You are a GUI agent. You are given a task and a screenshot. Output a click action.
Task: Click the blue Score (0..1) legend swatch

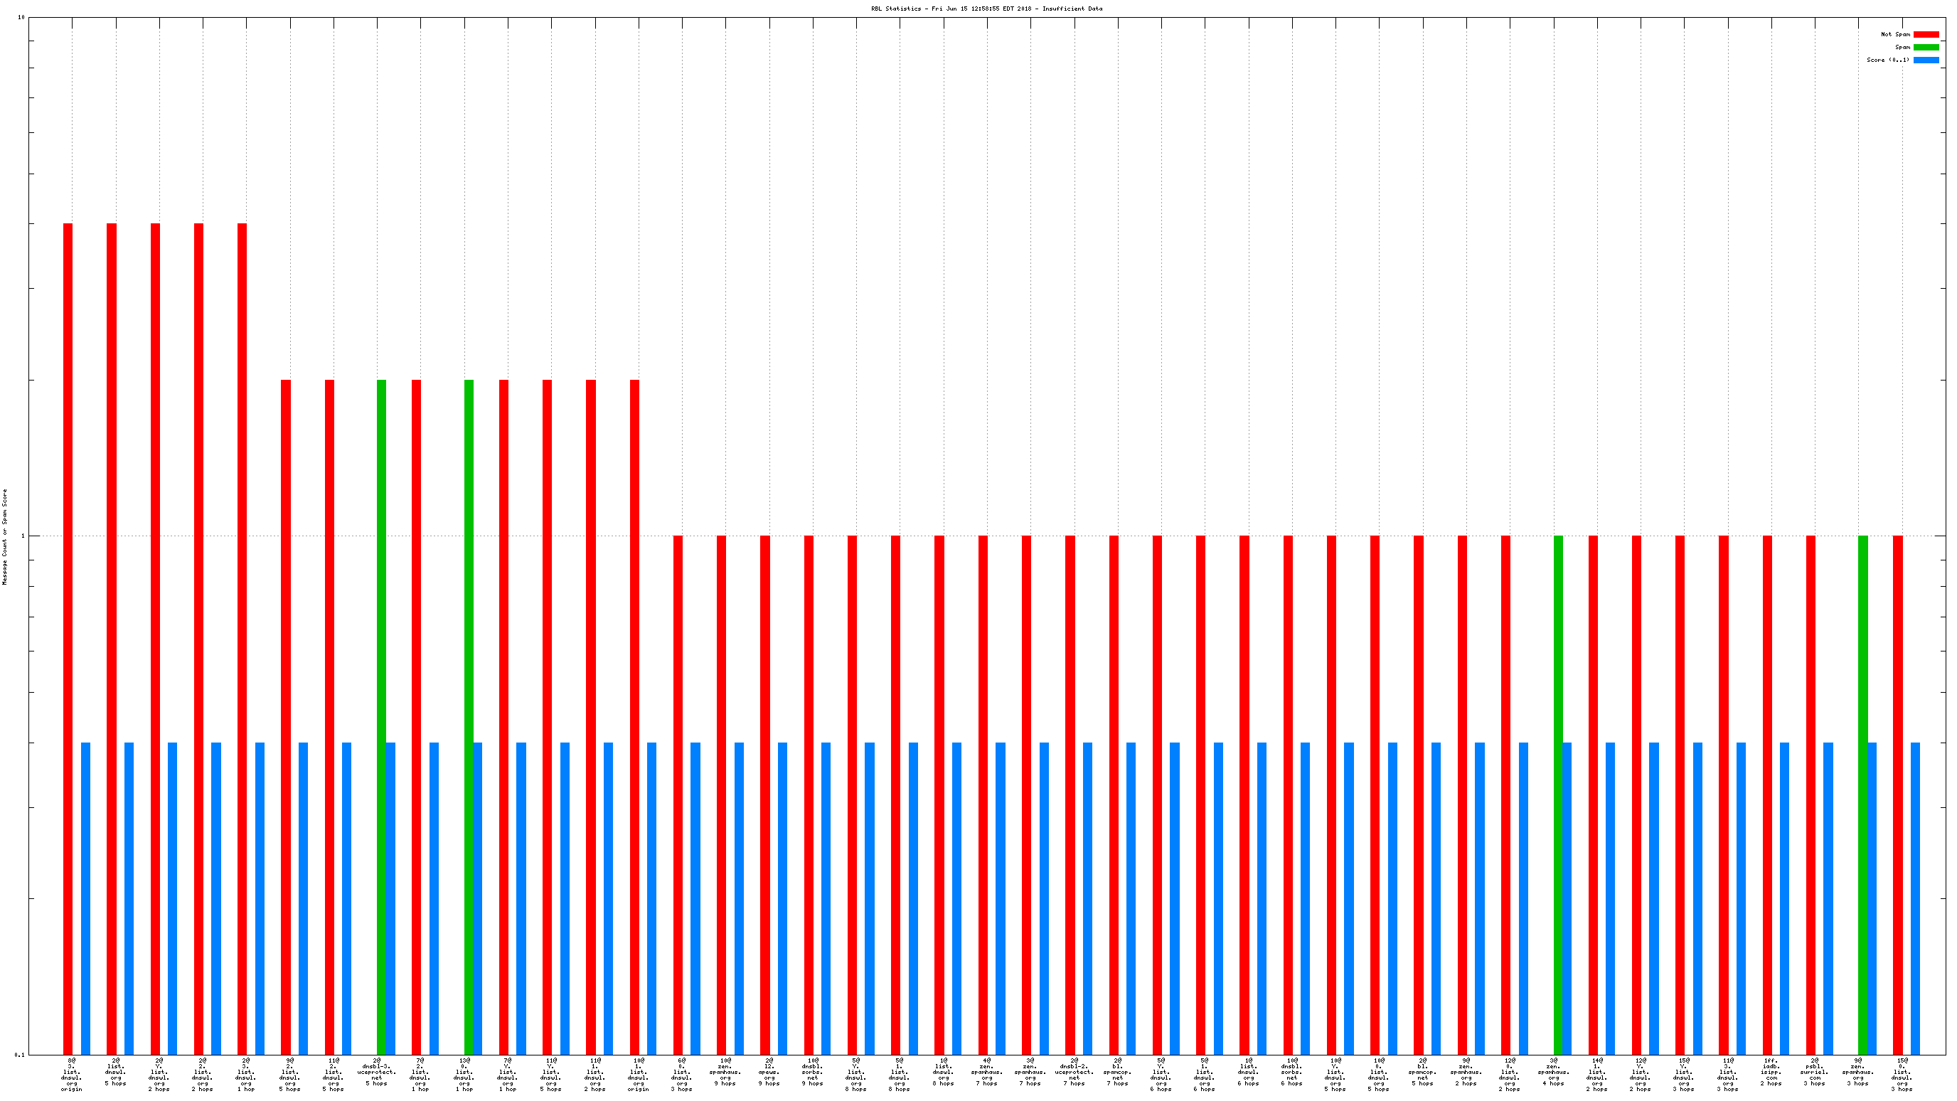pyautogui.click(x=1925, y=60)
